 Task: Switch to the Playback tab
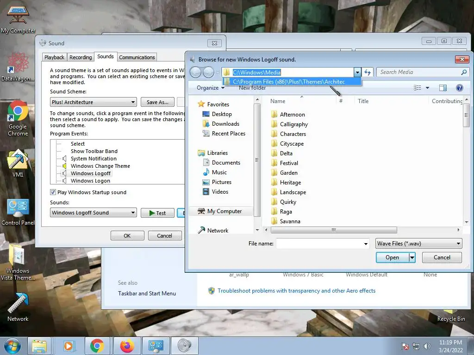click(x=54, y=57)
